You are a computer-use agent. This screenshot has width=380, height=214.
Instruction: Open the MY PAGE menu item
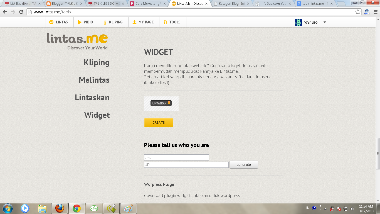click(x=144, y=22)
